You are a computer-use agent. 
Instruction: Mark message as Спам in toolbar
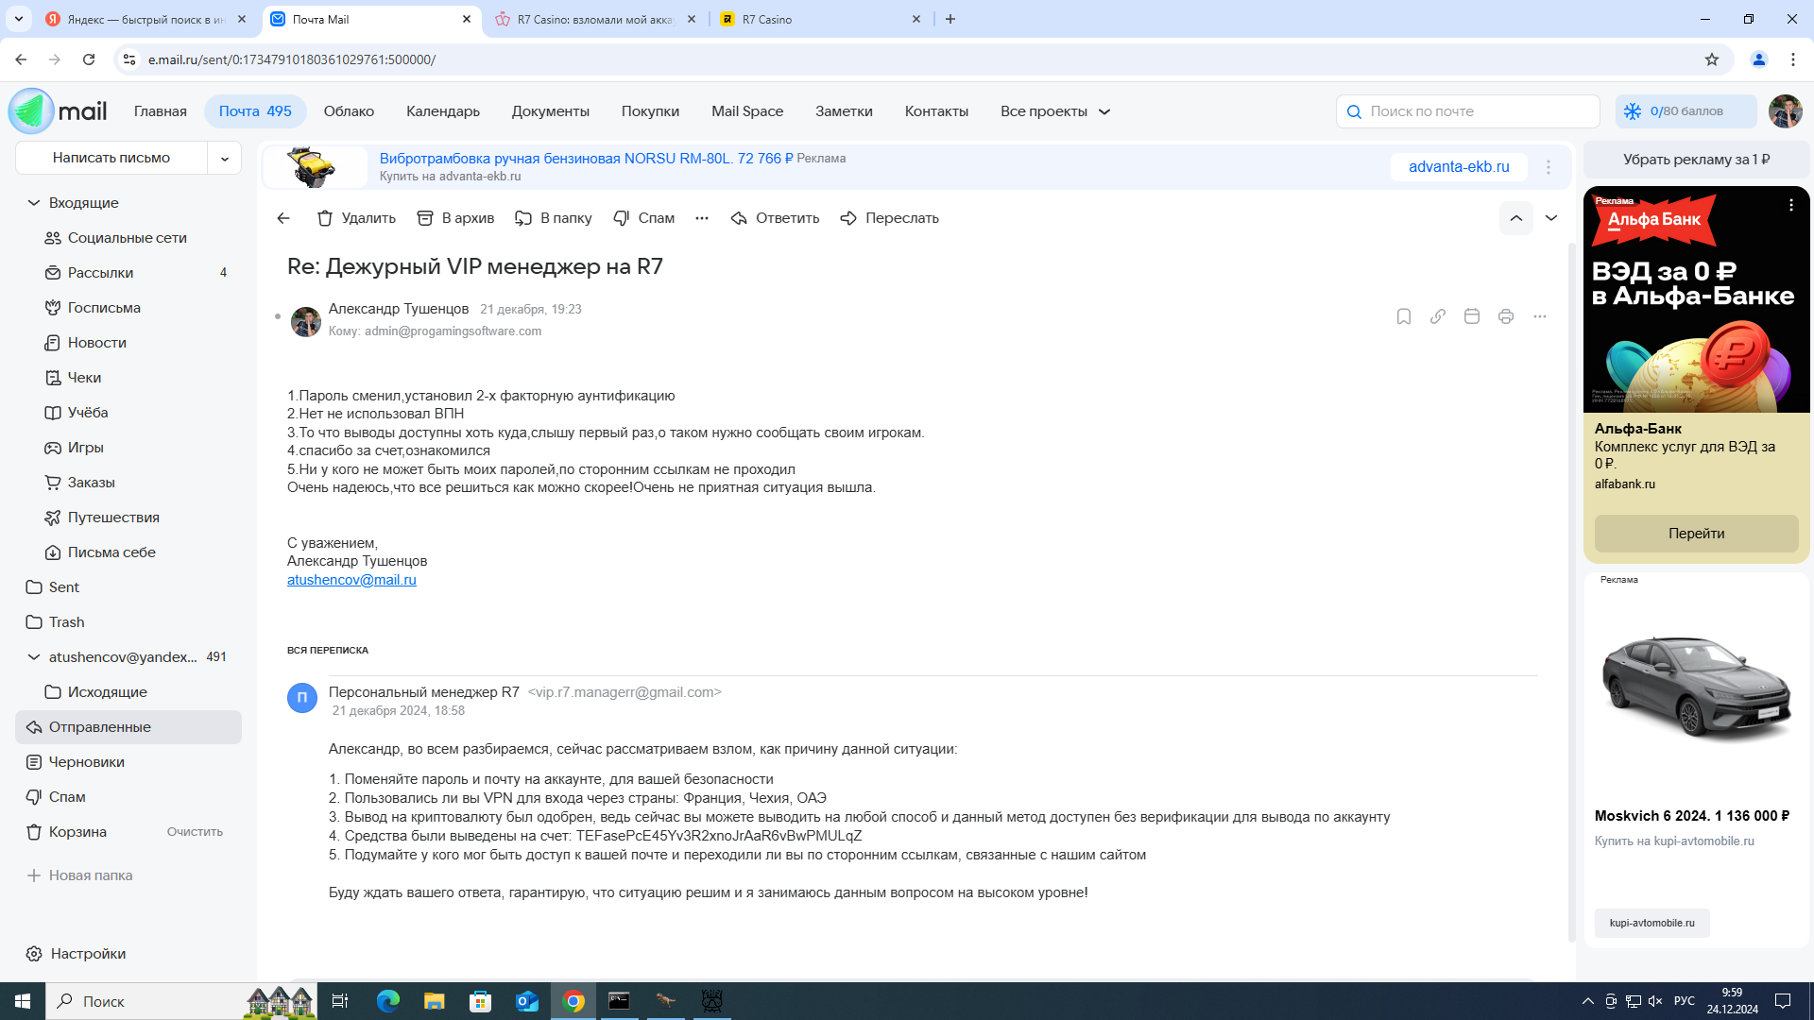[643, 218]
